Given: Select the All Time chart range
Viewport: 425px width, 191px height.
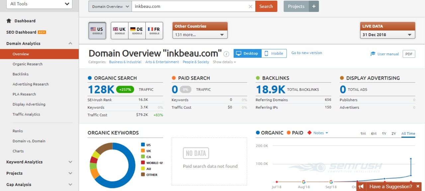Looking at the screenshot, I should [x=408, y=134].
